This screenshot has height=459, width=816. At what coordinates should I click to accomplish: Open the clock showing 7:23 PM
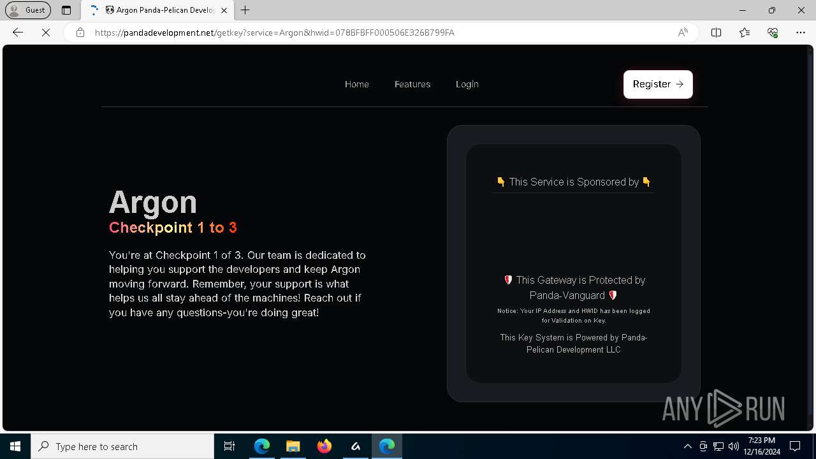click(x=761, y=446)
